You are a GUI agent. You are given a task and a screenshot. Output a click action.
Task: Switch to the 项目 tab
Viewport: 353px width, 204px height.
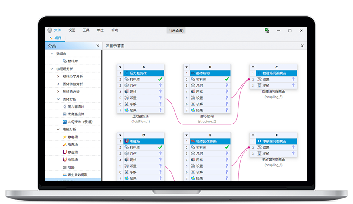56,38
